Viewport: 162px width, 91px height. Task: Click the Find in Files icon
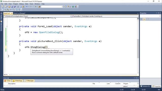(39, 7)
